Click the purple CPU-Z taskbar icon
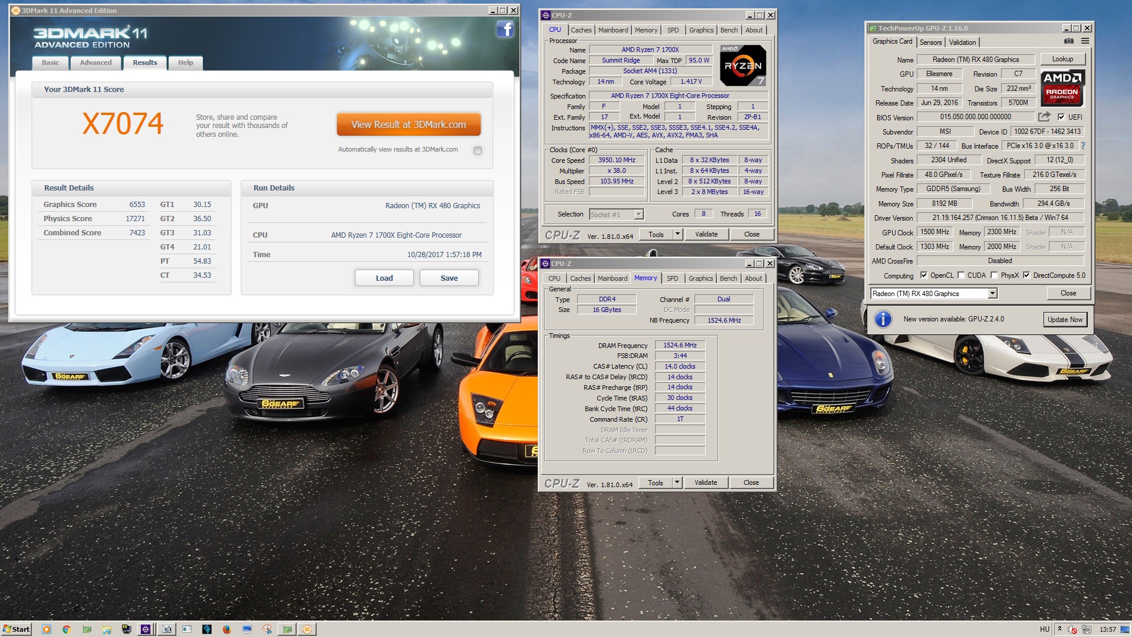This screenshot has height=637, width=1132. pos(146,629)
